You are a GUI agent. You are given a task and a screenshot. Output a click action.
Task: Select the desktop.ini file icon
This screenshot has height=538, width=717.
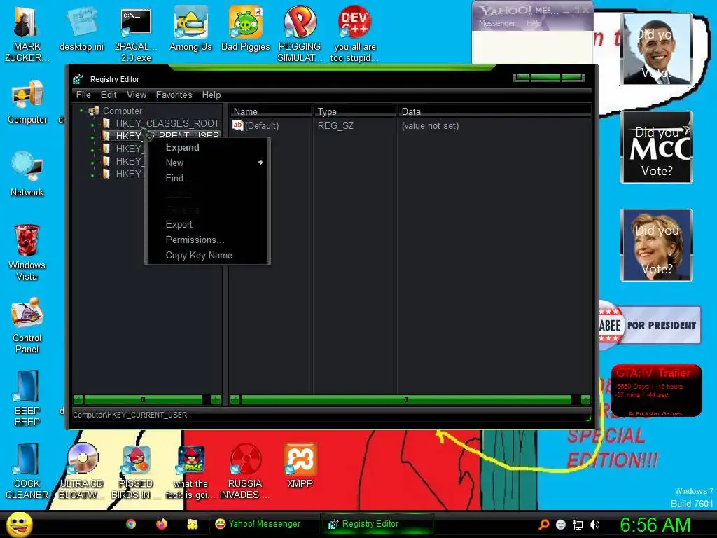(82, 28)
